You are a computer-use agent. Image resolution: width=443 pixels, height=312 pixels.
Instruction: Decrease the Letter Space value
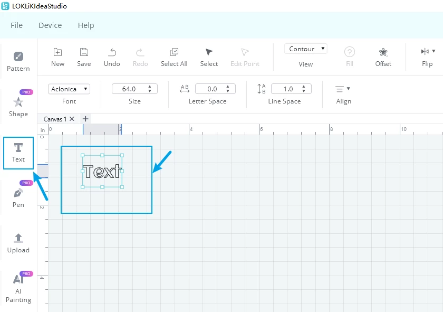click(228, 91)
